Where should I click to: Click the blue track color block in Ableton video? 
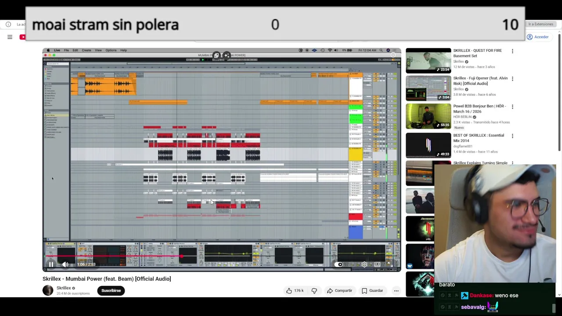tap(356, 232)
